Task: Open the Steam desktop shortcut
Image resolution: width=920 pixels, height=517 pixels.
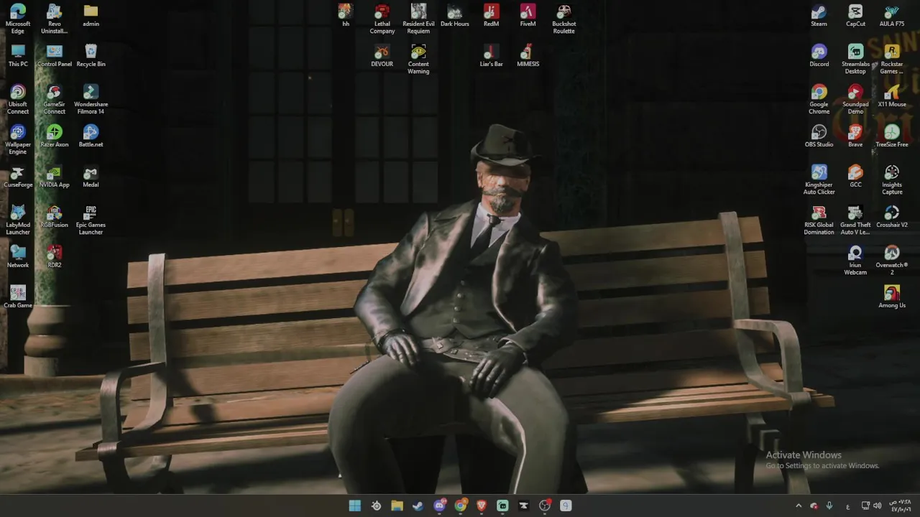Action: click(x=819, y=15)
